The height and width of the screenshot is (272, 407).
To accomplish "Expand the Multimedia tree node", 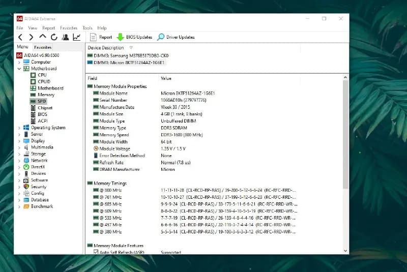I will point(19,147).
